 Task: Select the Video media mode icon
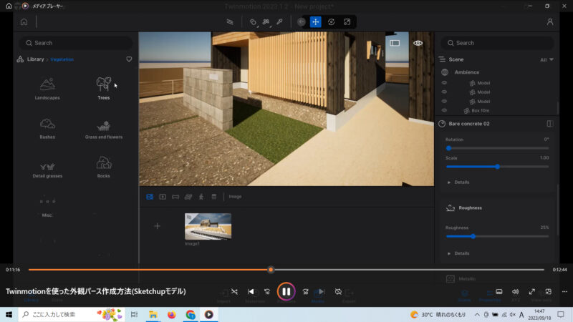coord(163,197)
